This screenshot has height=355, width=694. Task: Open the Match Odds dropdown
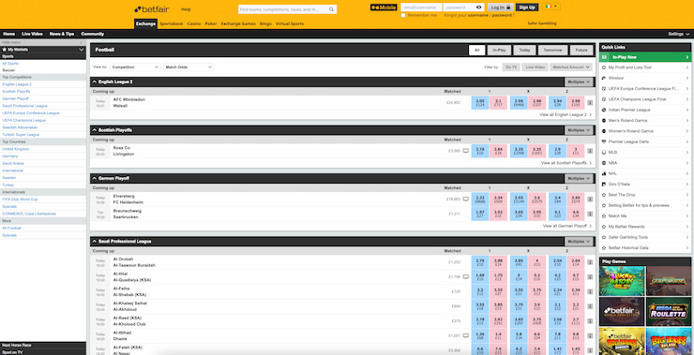coord(189,67)
